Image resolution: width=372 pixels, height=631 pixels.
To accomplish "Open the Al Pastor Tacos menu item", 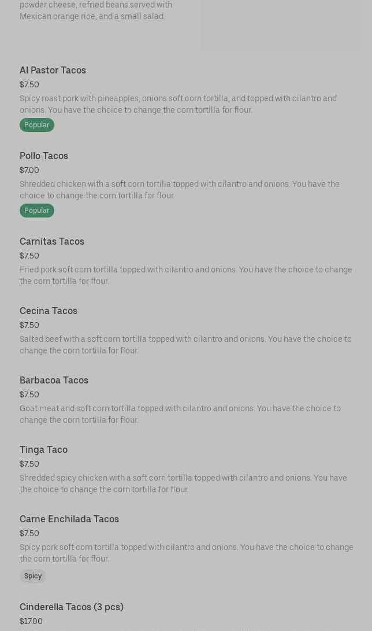I will click(x=53, y=71).
